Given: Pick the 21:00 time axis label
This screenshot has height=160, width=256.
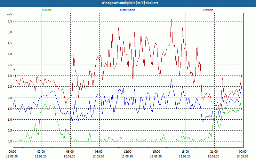Looking at the screenshot, I should pyautogui.click(x=214, y=151).
